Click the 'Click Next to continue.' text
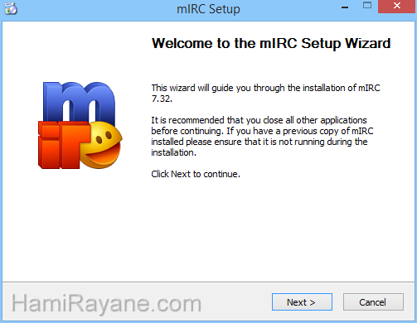Screen dimensions: 417x323 coord(196,174)
